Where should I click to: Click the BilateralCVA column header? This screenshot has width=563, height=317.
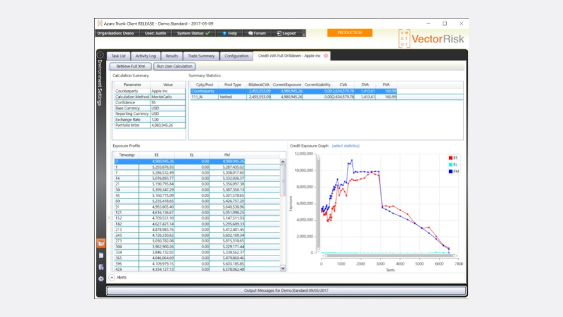[x=259, y=85]
